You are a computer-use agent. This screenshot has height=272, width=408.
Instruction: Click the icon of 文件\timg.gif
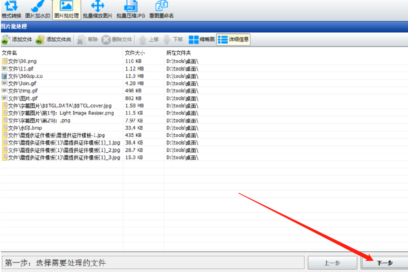5,90
